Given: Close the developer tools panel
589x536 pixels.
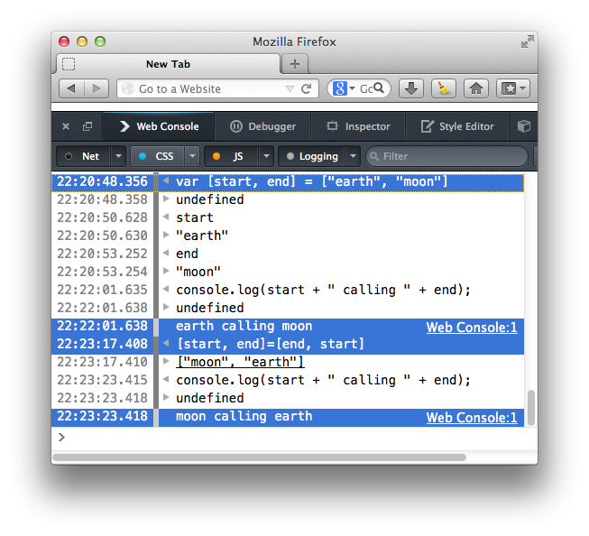Looking at the screenshot, I should click(x=66, y=126).
